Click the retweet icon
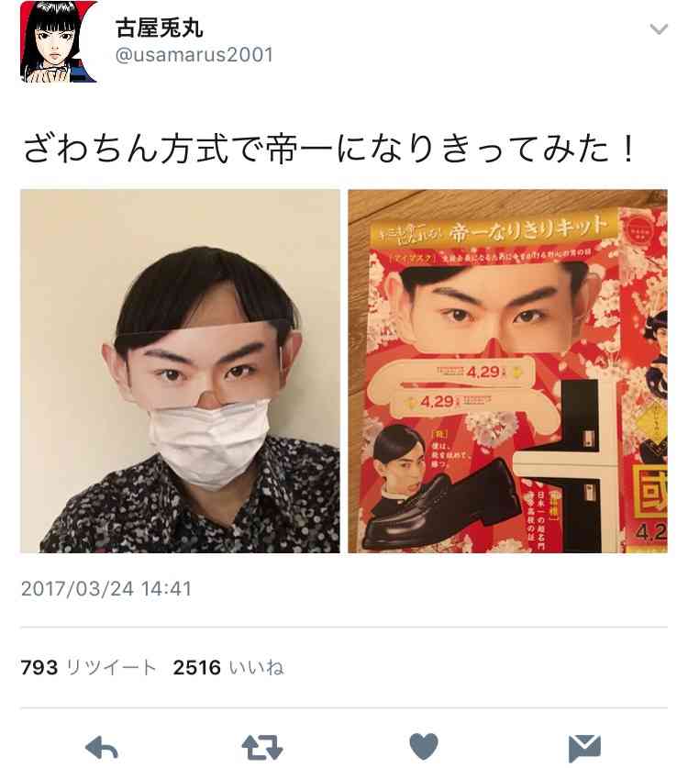This screenshot has height=768, width=688. [x=262, y=748]
